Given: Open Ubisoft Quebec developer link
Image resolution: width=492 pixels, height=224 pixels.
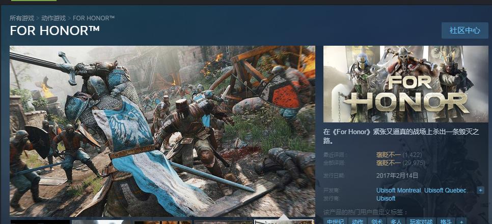Looking at the screenshot, I should pos(445,190).
